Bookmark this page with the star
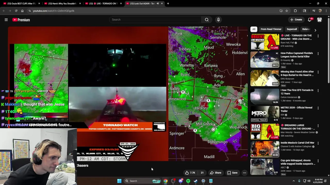 point(287,11)
